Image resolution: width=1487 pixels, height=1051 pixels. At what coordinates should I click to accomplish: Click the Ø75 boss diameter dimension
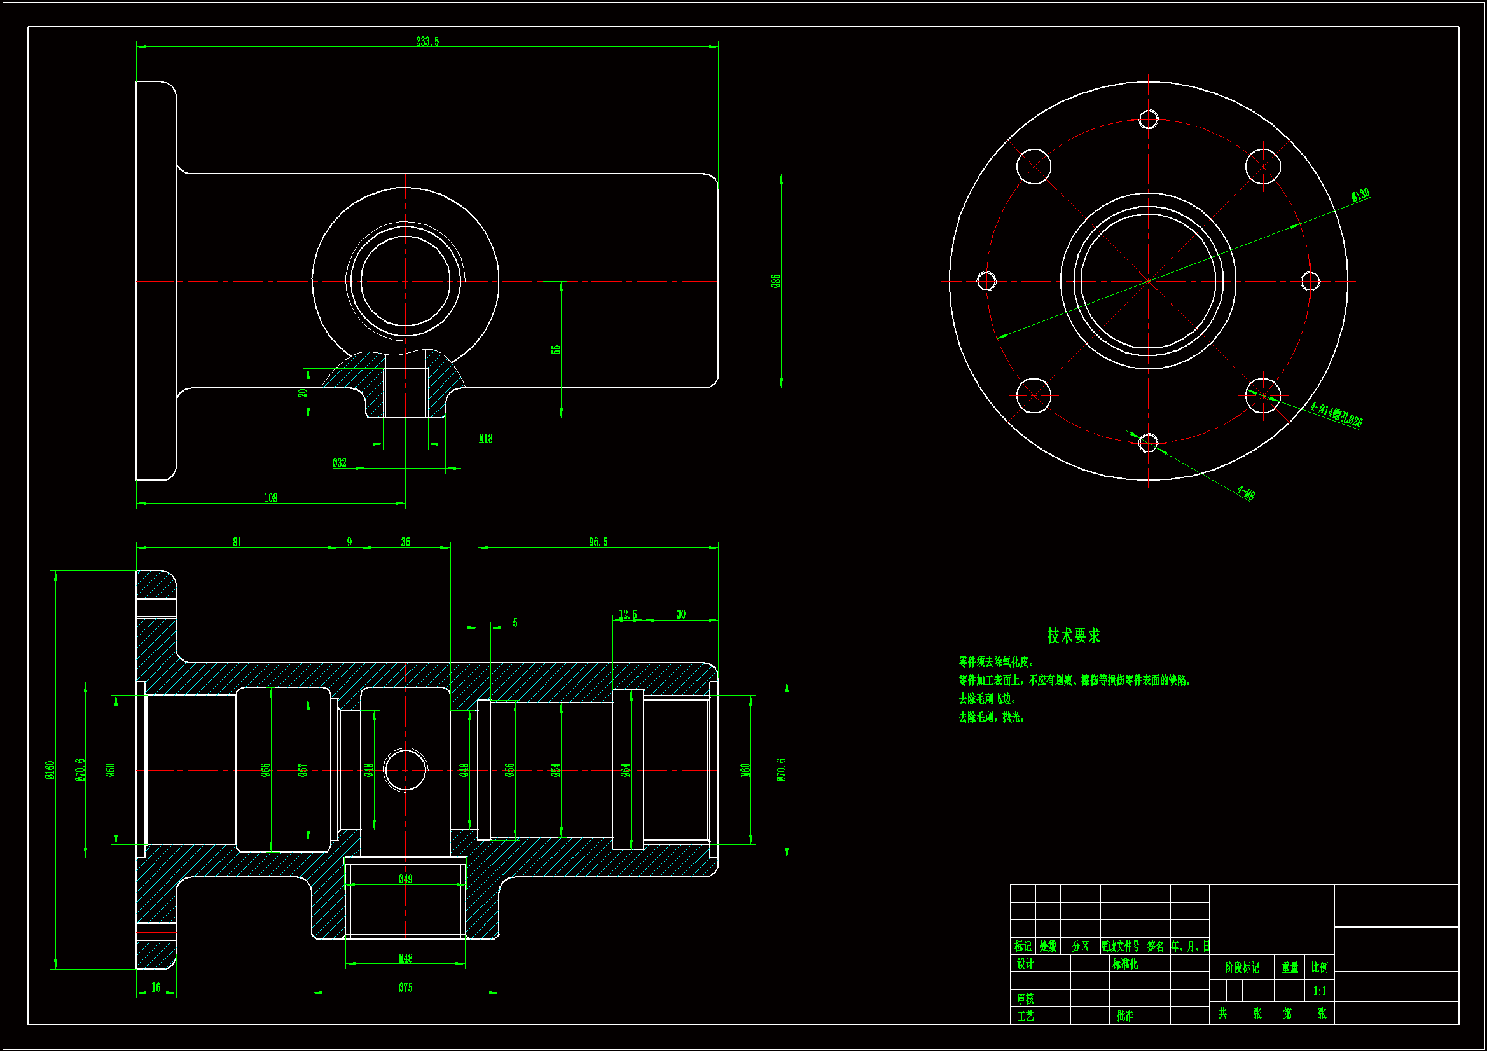[x=405, y=987]
